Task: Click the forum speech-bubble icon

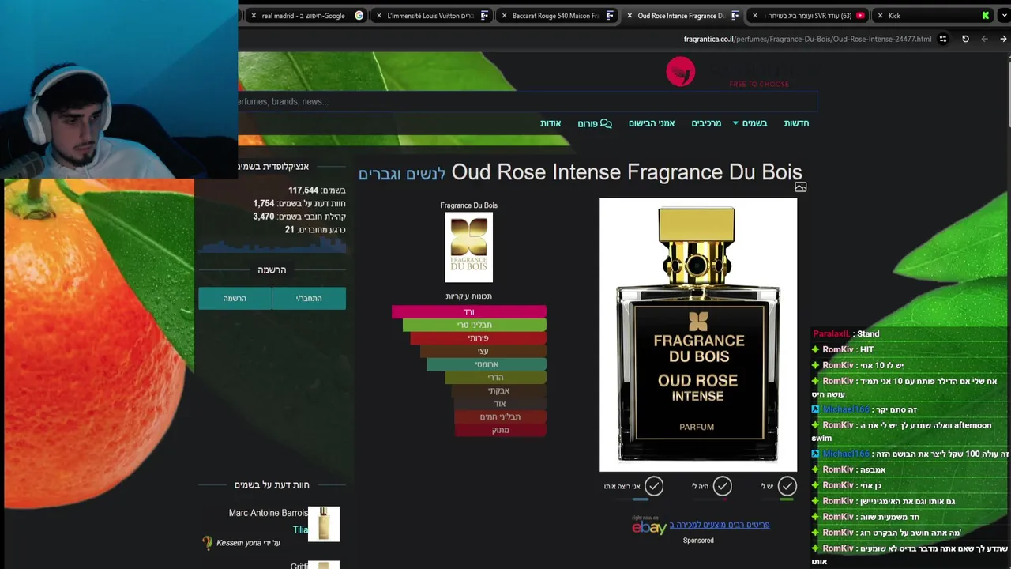Action: [606, 123]
